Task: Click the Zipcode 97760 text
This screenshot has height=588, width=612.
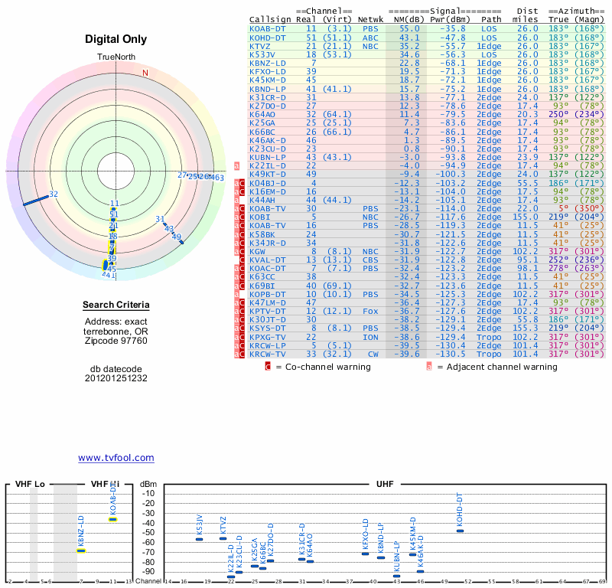Action: click(116, 341)
